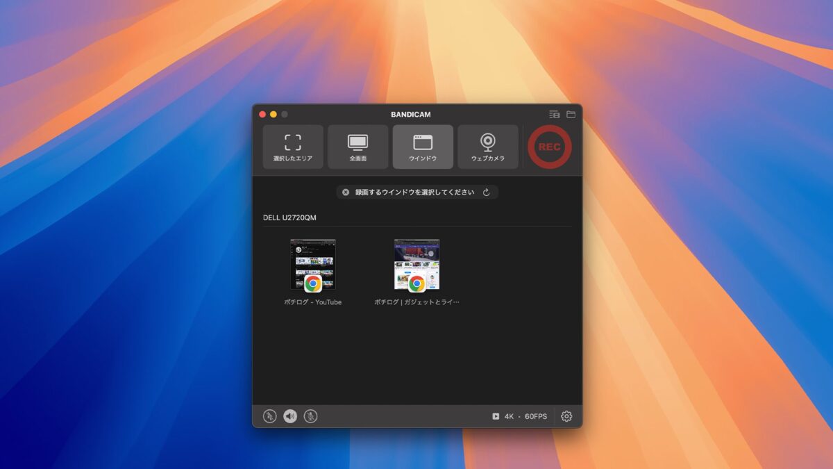Viewport: 833px width, 469px height.
Task: Open the output folder from the title bar
Action: click(571, 114)
